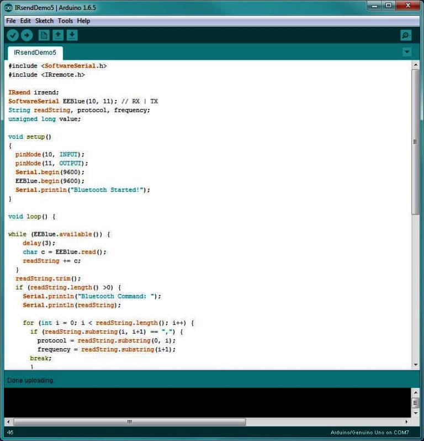Viewport: 424px width, 441px height.
Task: Click 'String readString, protocol, frequency;' line
Action: coord(79,110)
